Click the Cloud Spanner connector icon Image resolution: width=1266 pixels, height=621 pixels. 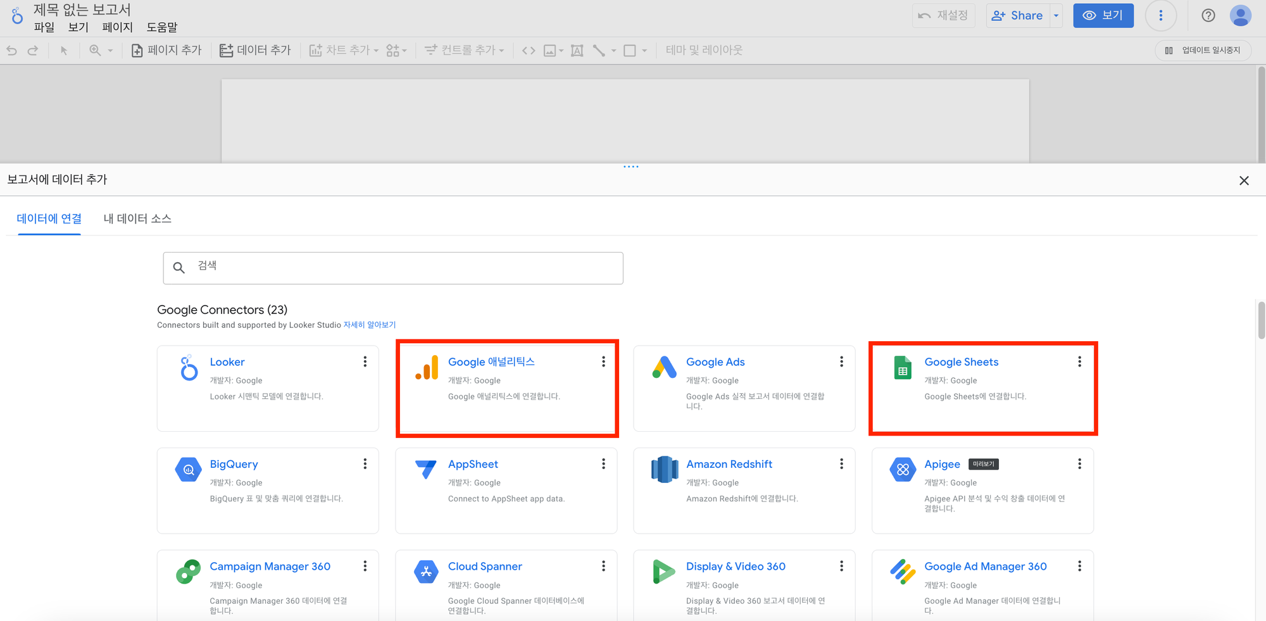[426, 572]
